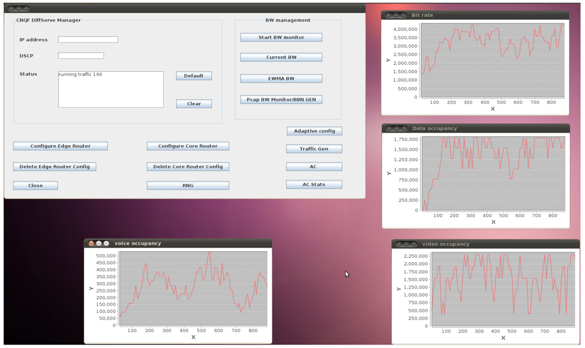Click the RNG button
The width and height of the screenshot is (585, 348).
[x=188, y=186]
